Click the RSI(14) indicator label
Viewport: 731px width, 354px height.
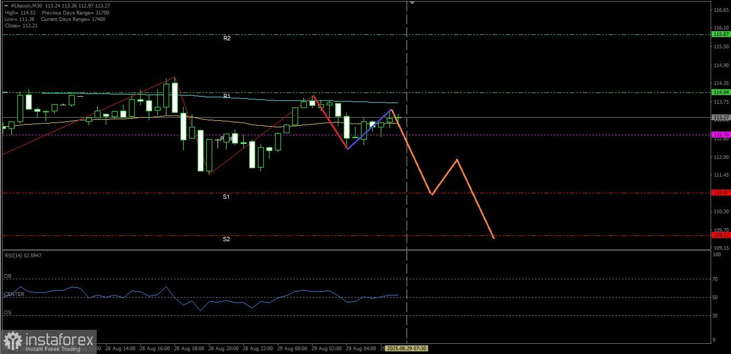pos(23,255)
